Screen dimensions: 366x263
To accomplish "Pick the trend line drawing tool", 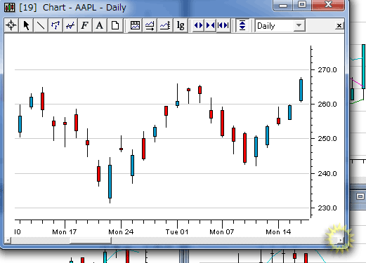I will point(41,25).
